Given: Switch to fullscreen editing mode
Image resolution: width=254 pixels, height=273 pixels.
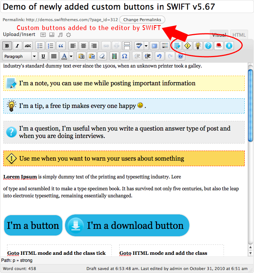Looking at the screenshot, I should pyautogui.click(x=154, y=46).
